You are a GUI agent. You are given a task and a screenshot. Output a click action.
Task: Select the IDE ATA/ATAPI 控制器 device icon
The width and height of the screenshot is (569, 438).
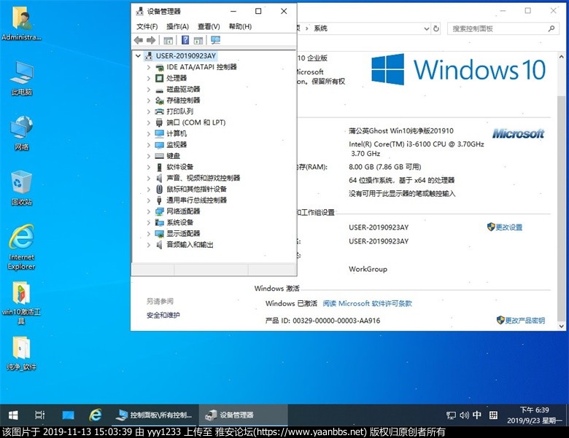coord(159,68)
